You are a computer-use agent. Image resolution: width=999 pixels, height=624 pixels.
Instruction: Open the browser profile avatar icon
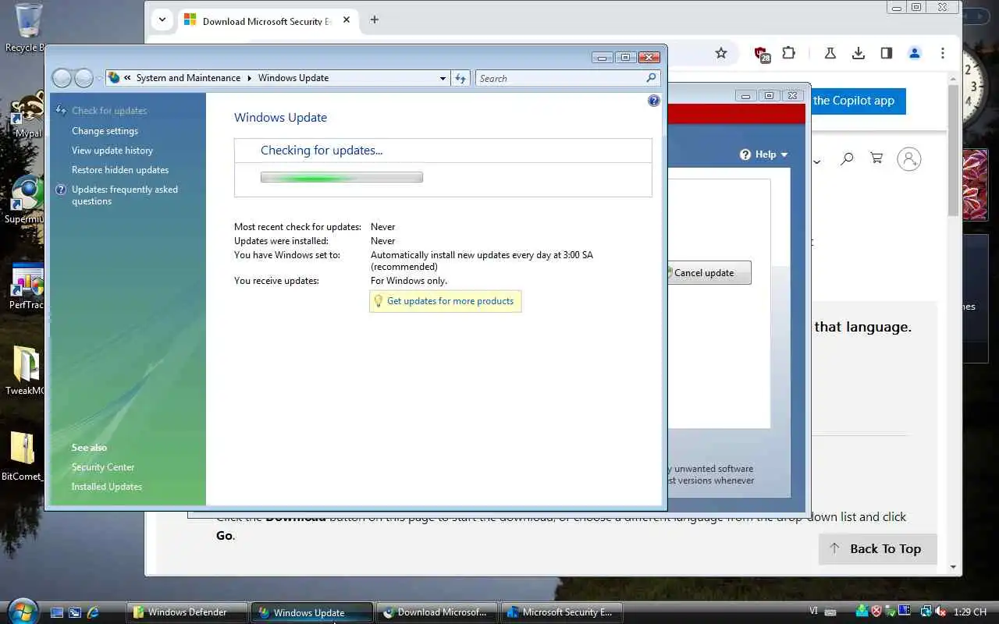click(x=915, y=53)
